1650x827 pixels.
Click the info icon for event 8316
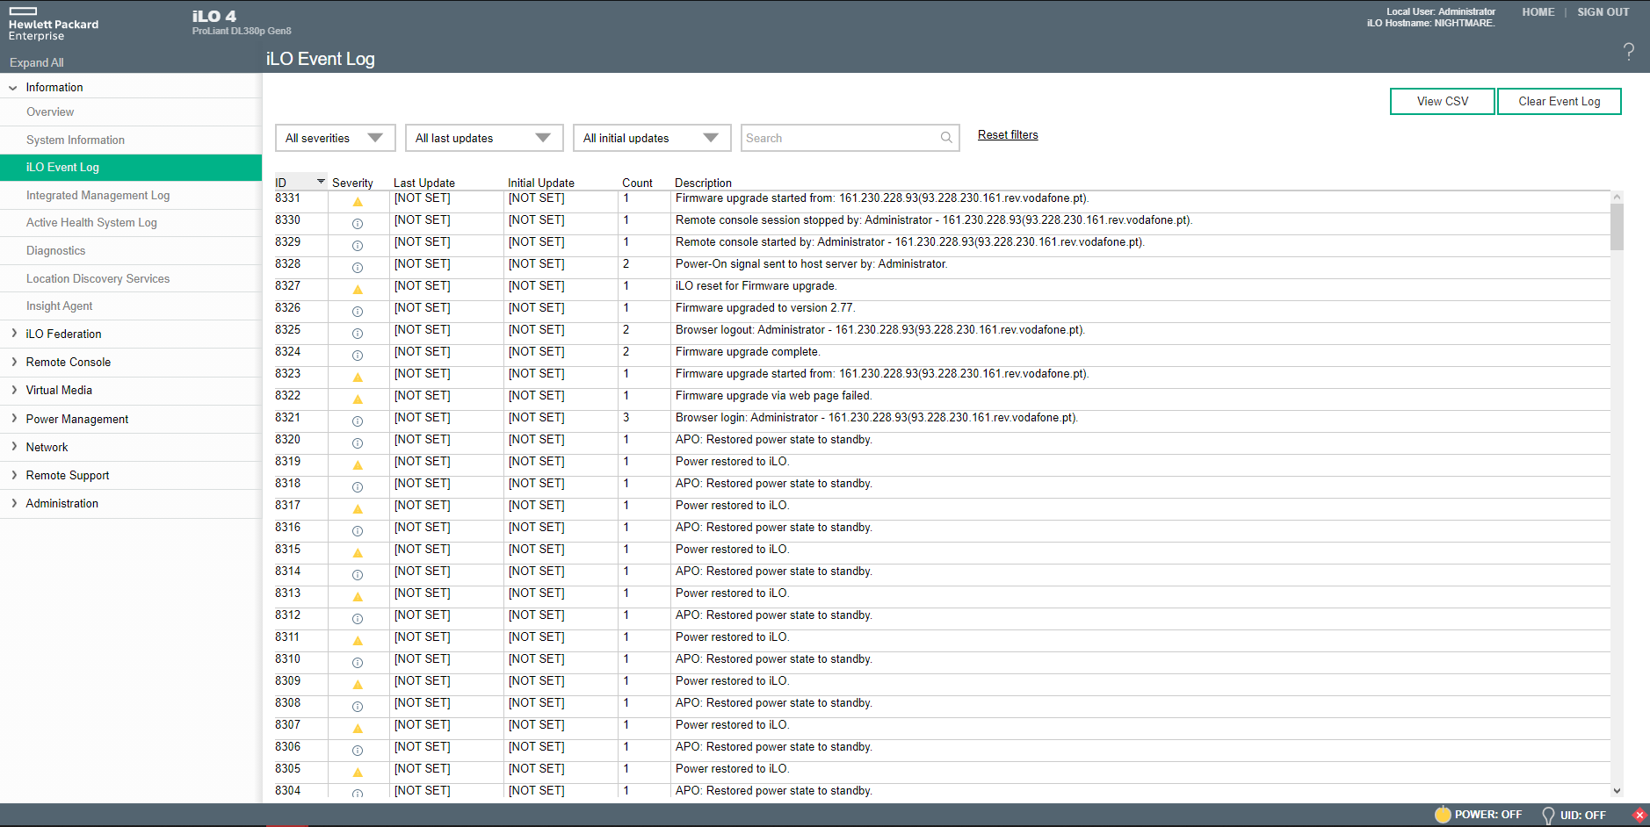click(x=358, y=531)
